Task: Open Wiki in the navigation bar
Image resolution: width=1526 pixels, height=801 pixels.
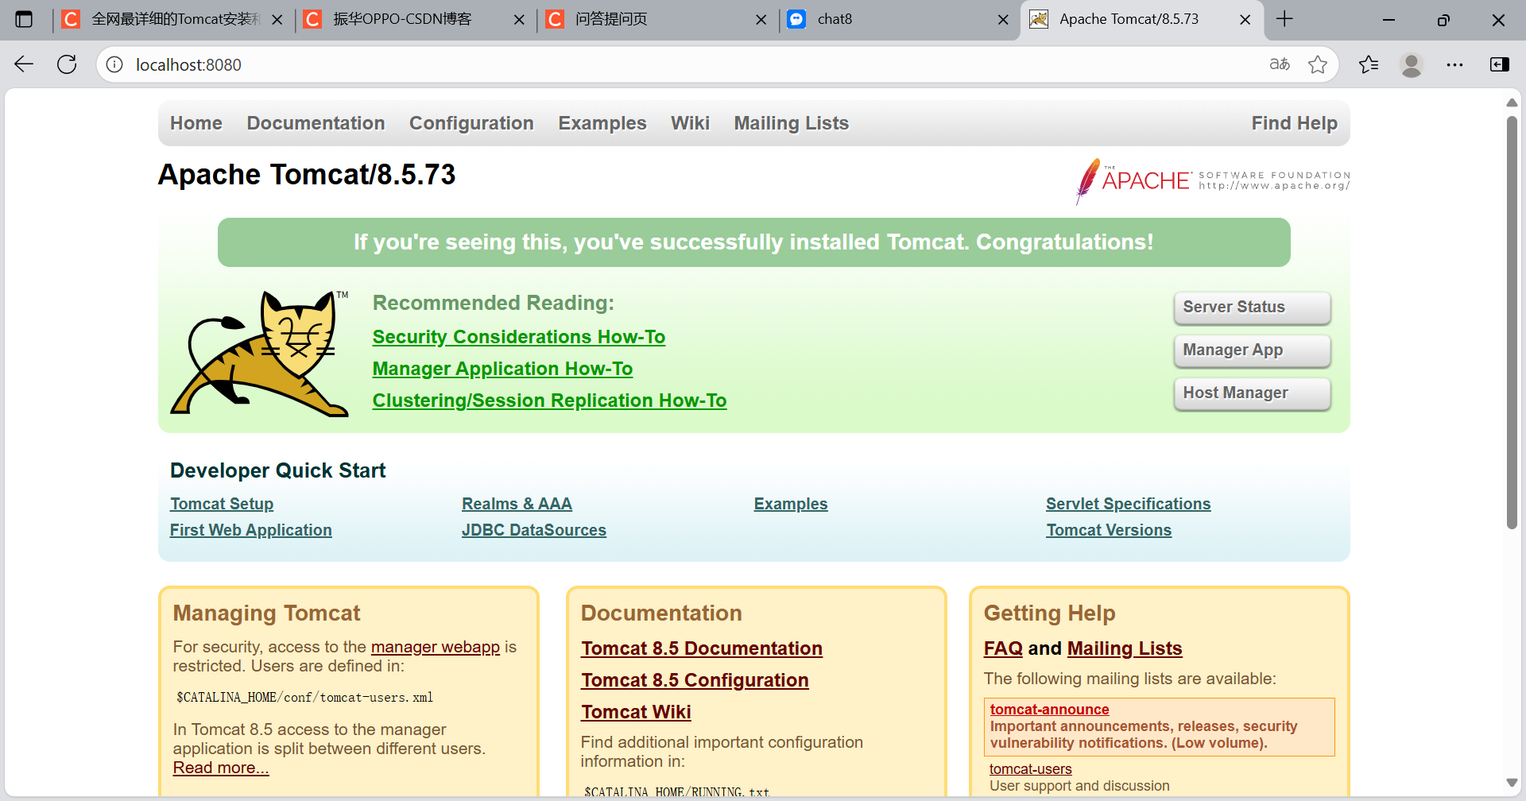Action: tap(690, 123)
